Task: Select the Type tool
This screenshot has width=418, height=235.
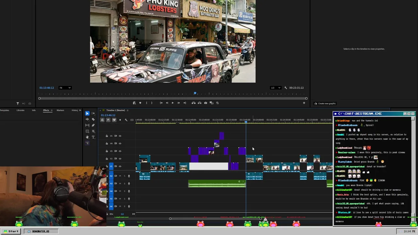Action: point(93,137)
